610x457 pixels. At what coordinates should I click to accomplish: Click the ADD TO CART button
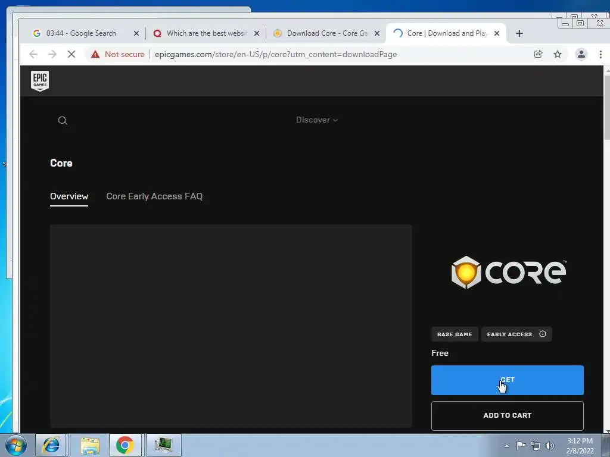(x=508, y=415)
